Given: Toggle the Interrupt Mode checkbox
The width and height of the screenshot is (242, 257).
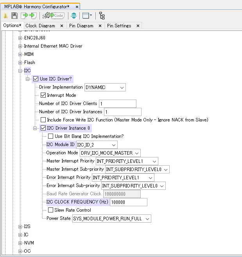Looking at the screenshot, I should [43, 95].
